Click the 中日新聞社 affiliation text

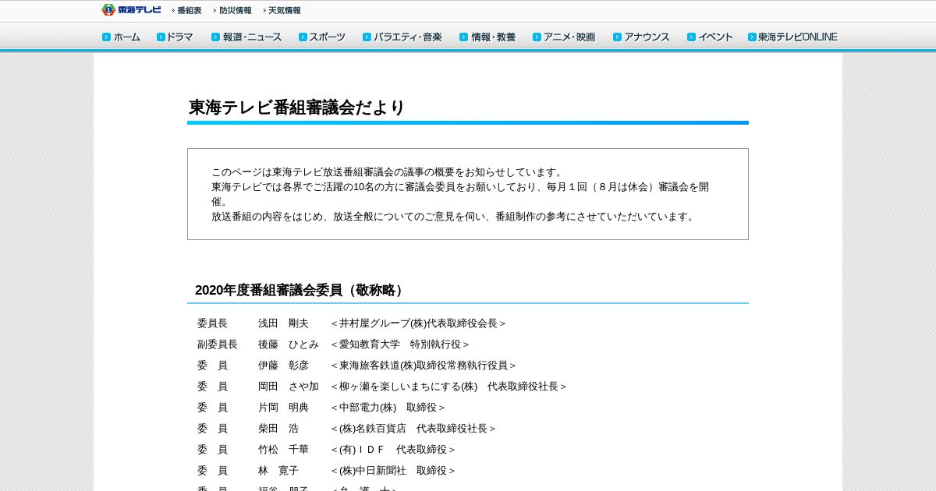(x=393, y=471)
